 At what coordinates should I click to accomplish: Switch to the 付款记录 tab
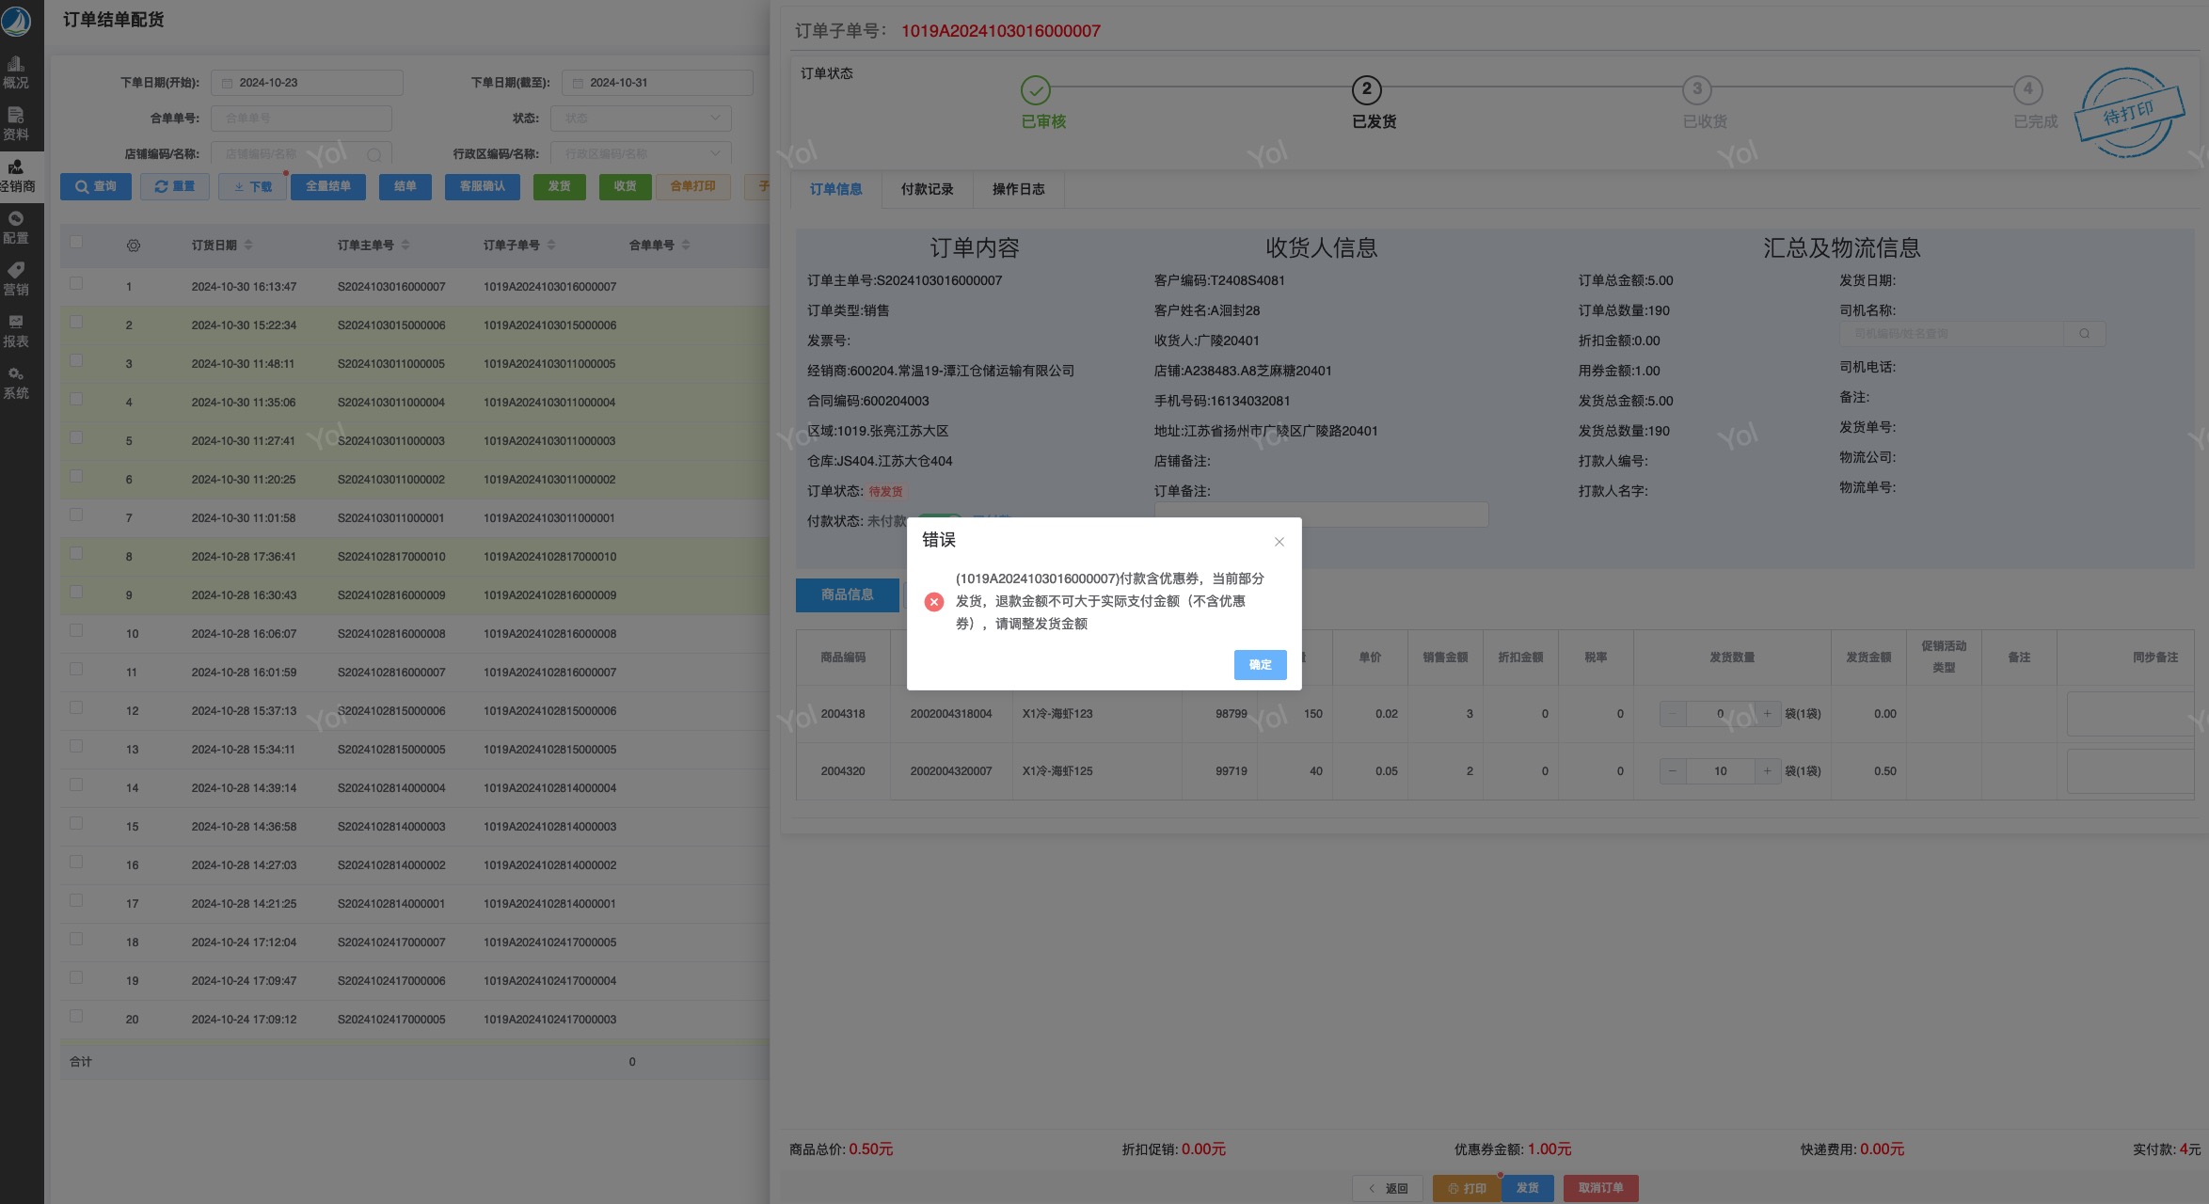pos(927,189)
